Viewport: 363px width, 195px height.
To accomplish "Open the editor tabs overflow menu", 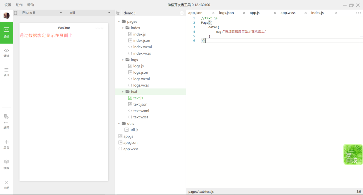I will (x=358, y=13).
